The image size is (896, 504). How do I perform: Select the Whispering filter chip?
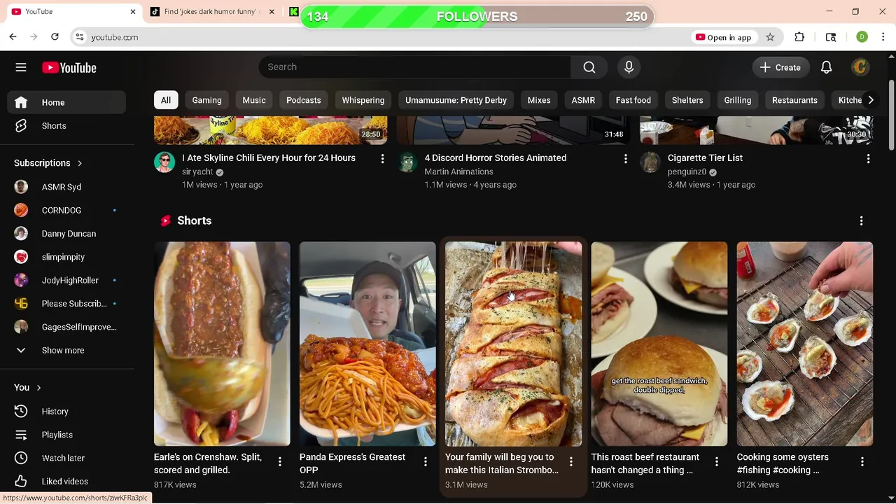(363, 100)
